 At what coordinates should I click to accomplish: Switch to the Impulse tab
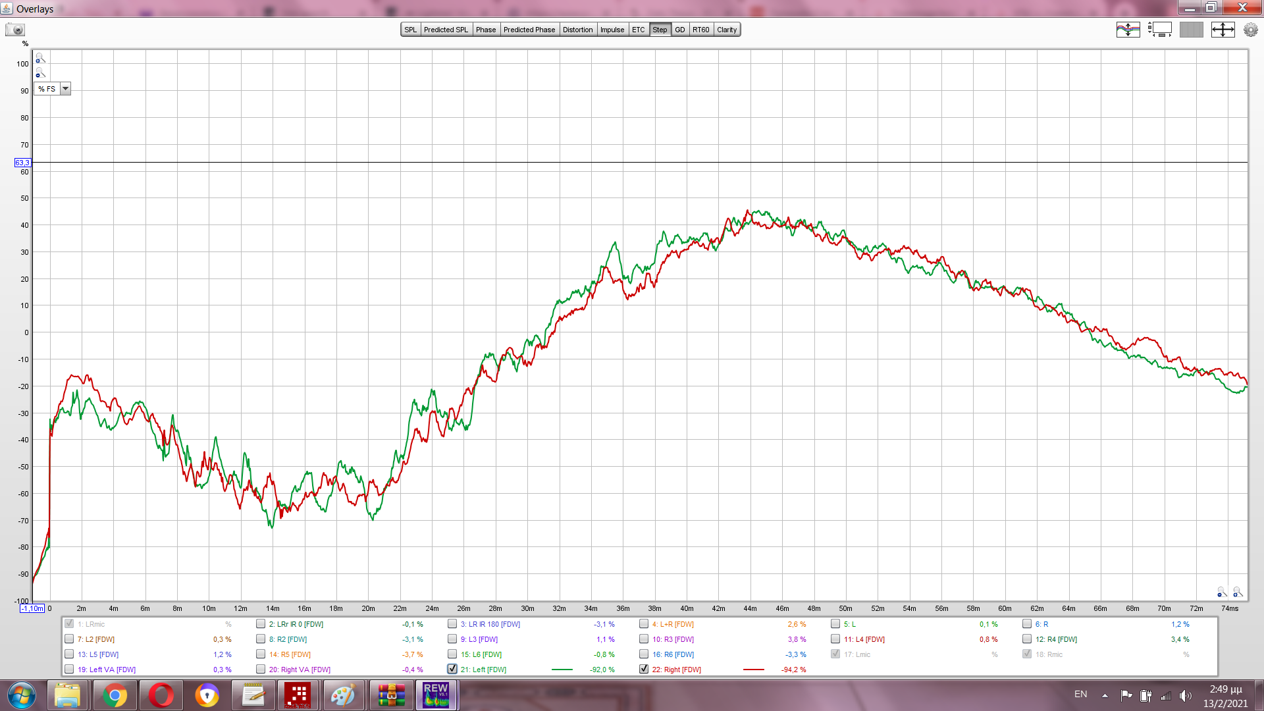[612, 30]
